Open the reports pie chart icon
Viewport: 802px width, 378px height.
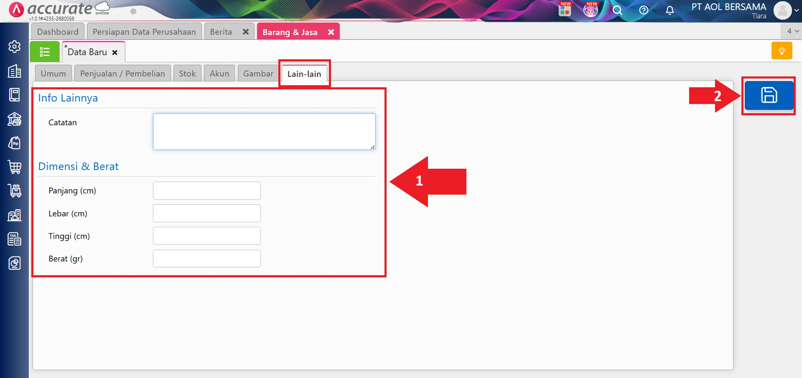click(x=15, y=263)
